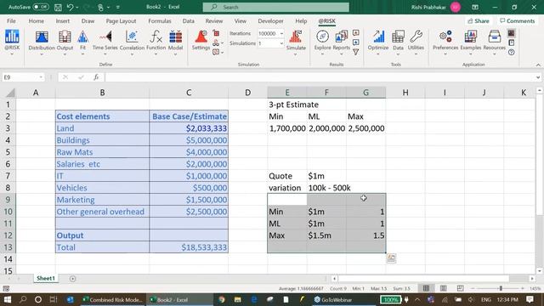Click the Insert Function fx button

[96, 77]
